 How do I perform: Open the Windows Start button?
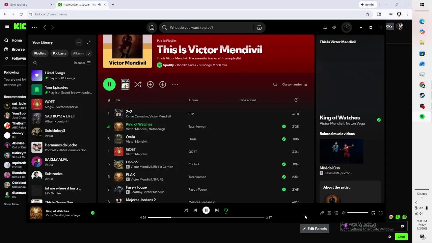[422, 5]
